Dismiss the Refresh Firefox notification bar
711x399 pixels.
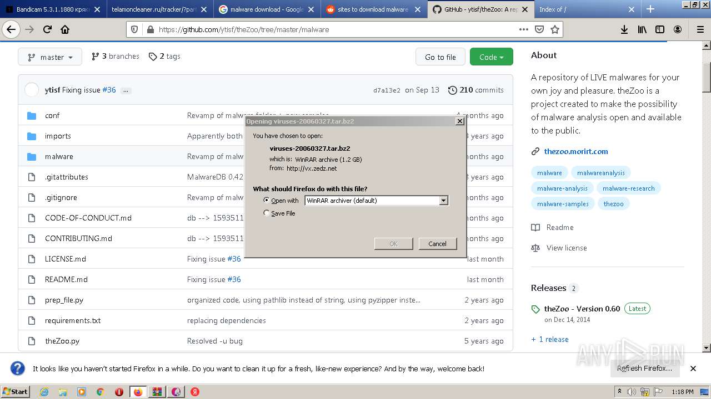click(693, 369)
